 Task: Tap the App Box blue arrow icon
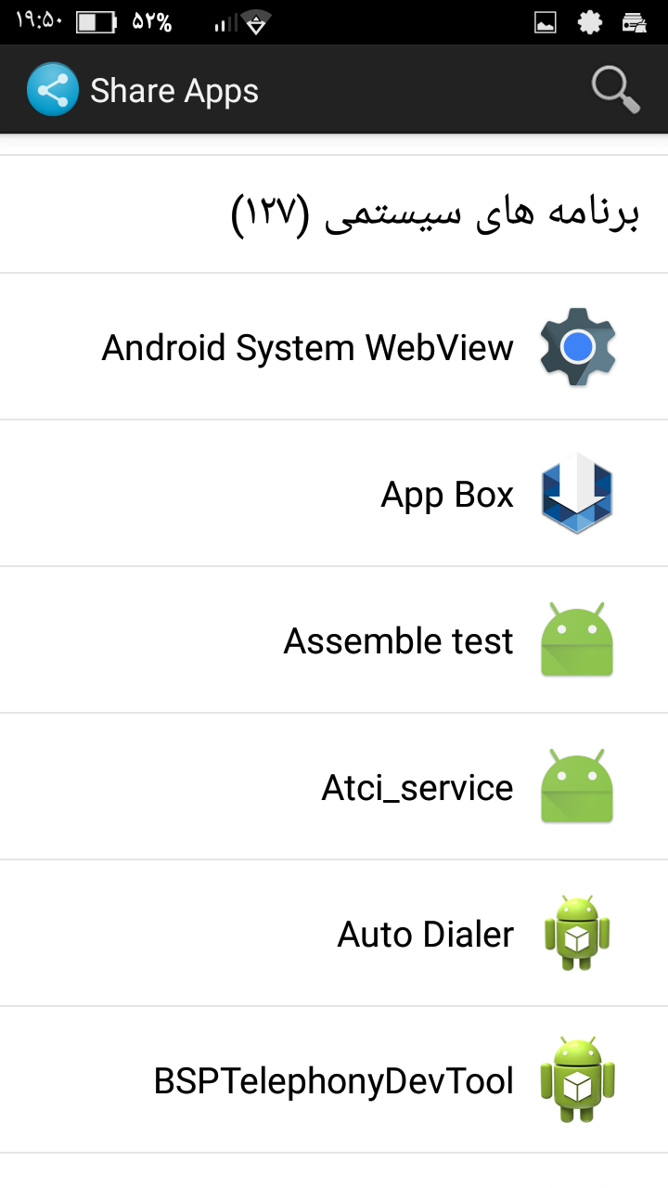577,494
